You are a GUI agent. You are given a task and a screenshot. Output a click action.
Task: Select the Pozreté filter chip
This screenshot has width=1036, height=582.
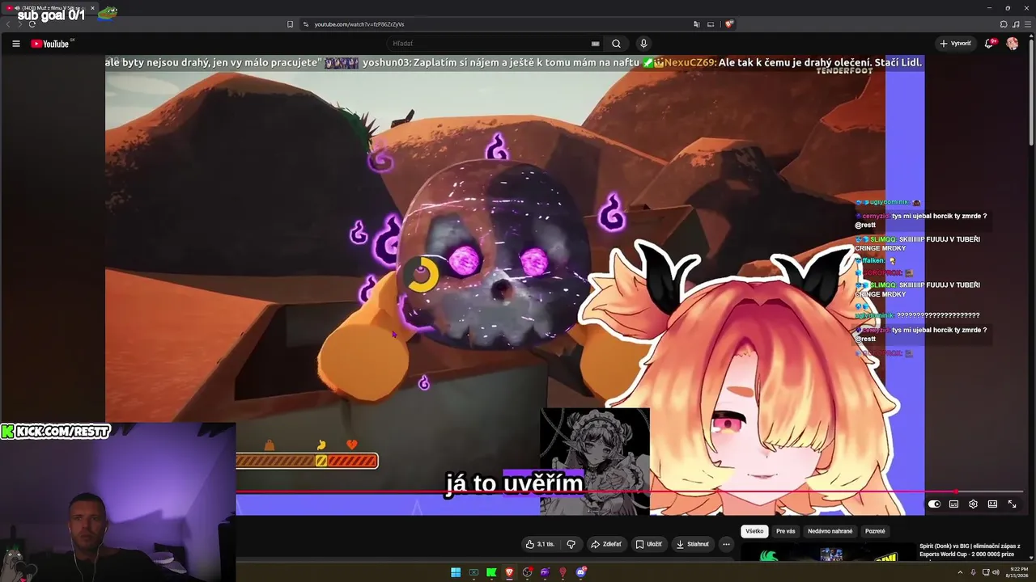(x=875, y=531)
